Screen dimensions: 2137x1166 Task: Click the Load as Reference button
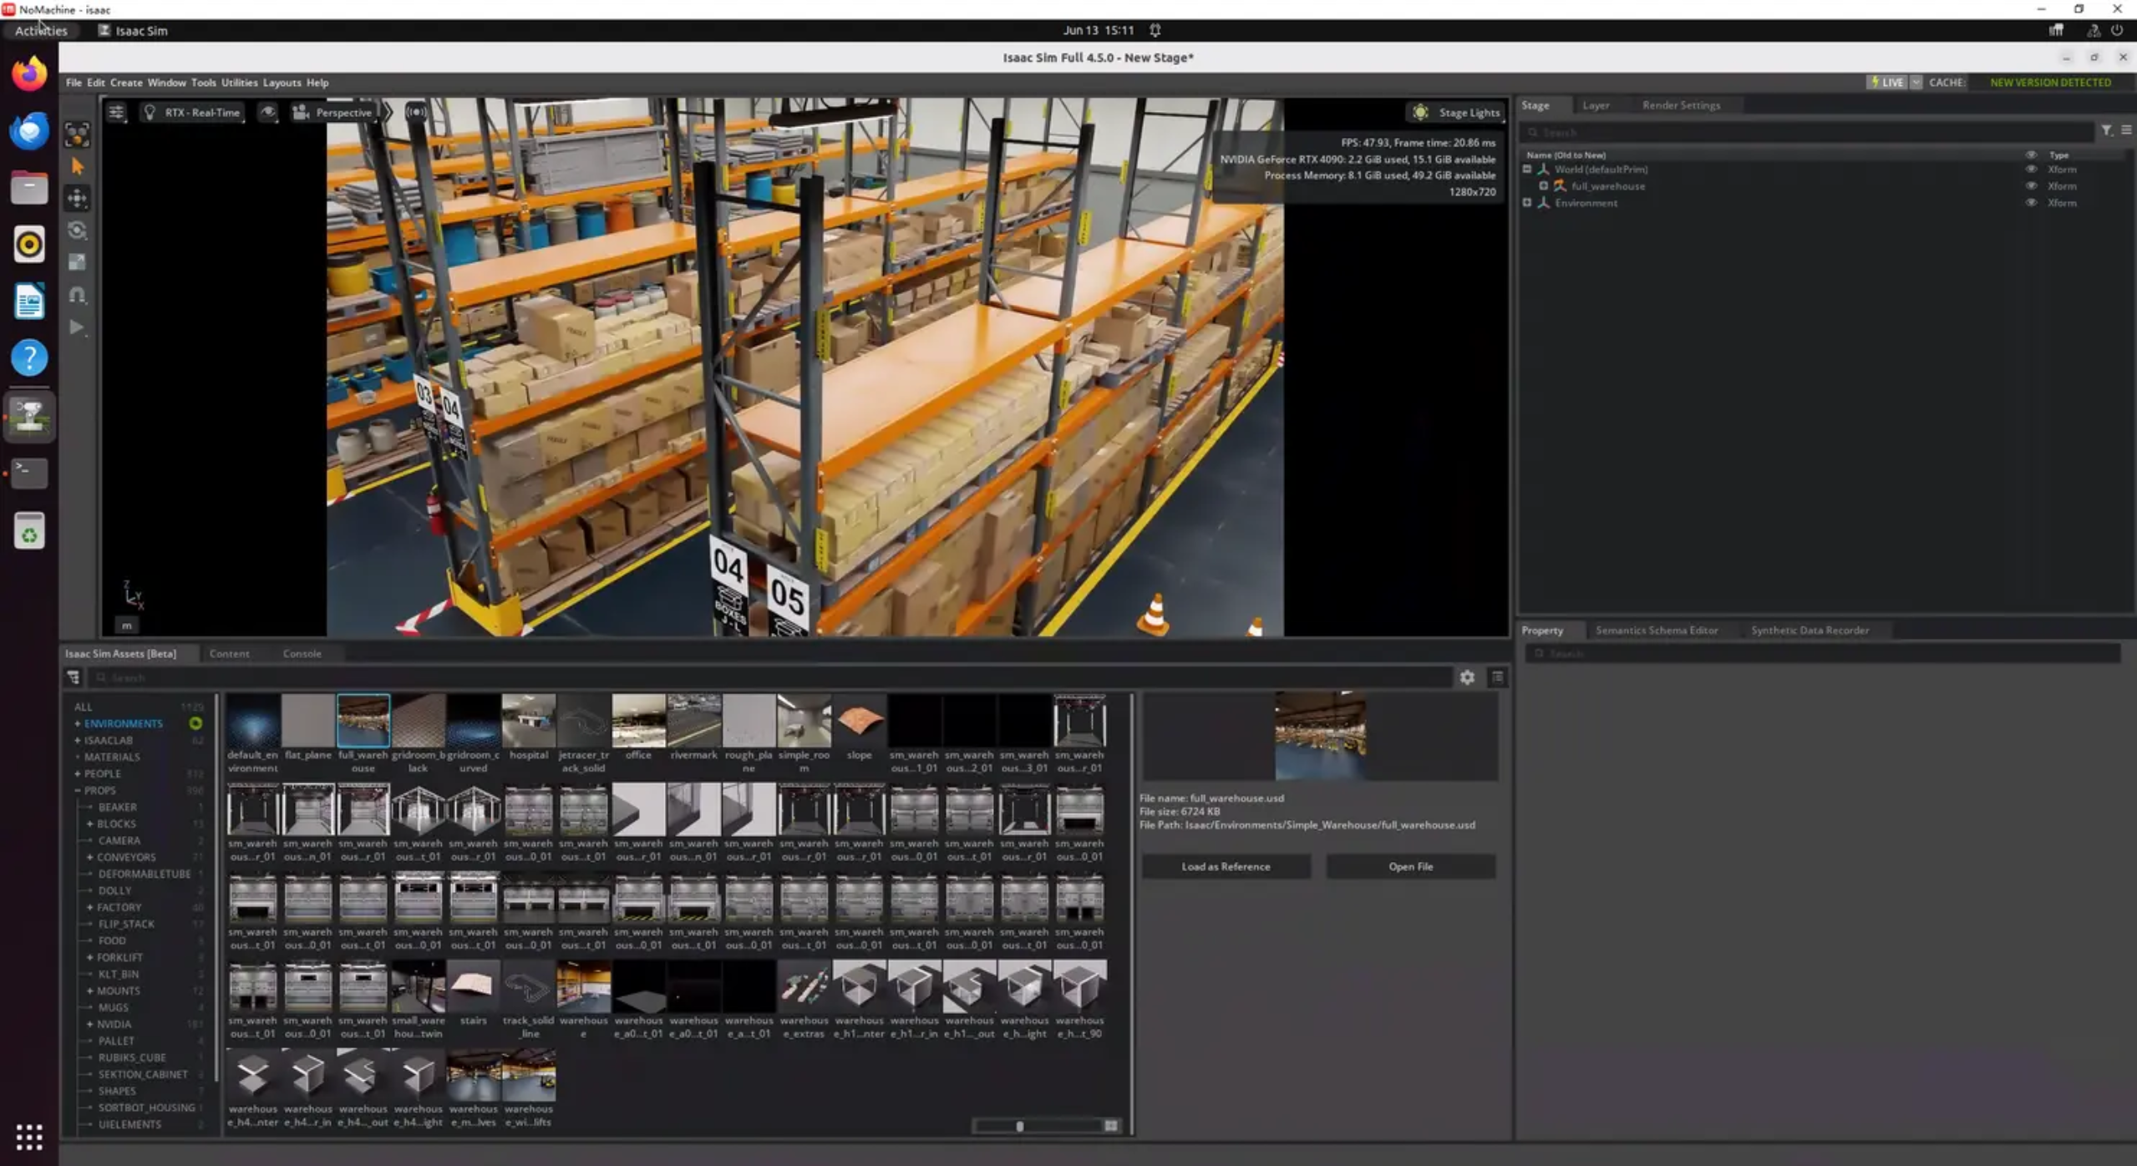[1226, 866]
